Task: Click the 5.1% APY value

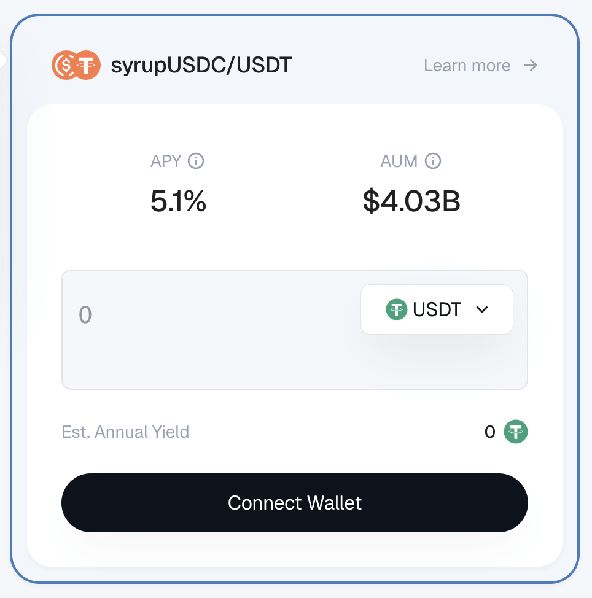Action: [x=177, y=201]
